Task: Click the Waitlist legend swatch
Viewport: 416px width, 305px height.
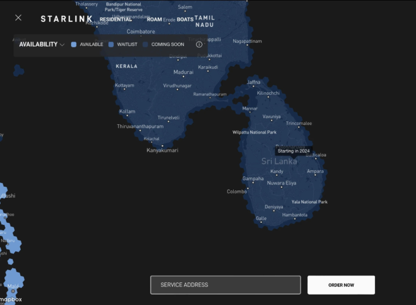Action: [x=111, y=45]
